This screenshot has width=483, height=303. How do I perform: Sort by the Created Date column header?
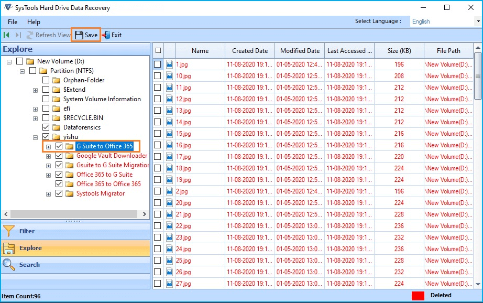(x=250, y=50)
